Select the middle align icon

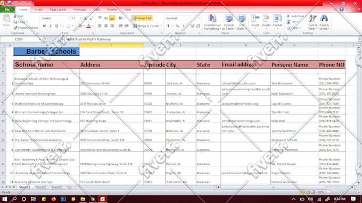click(106, 18)
